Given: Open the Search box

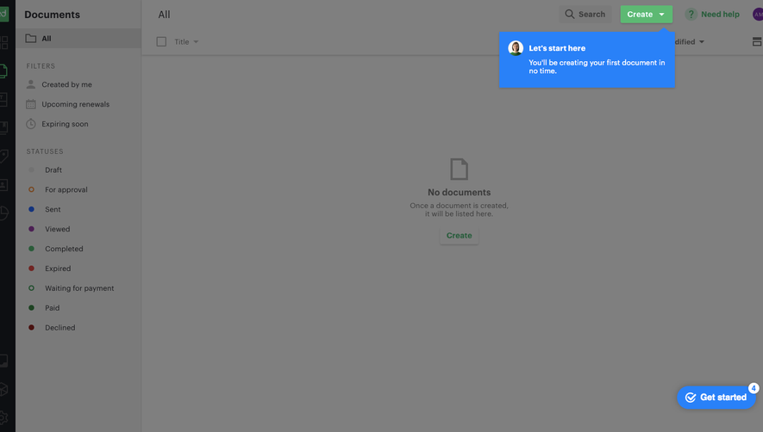Looking at the screenshot, I should point(585,14).
